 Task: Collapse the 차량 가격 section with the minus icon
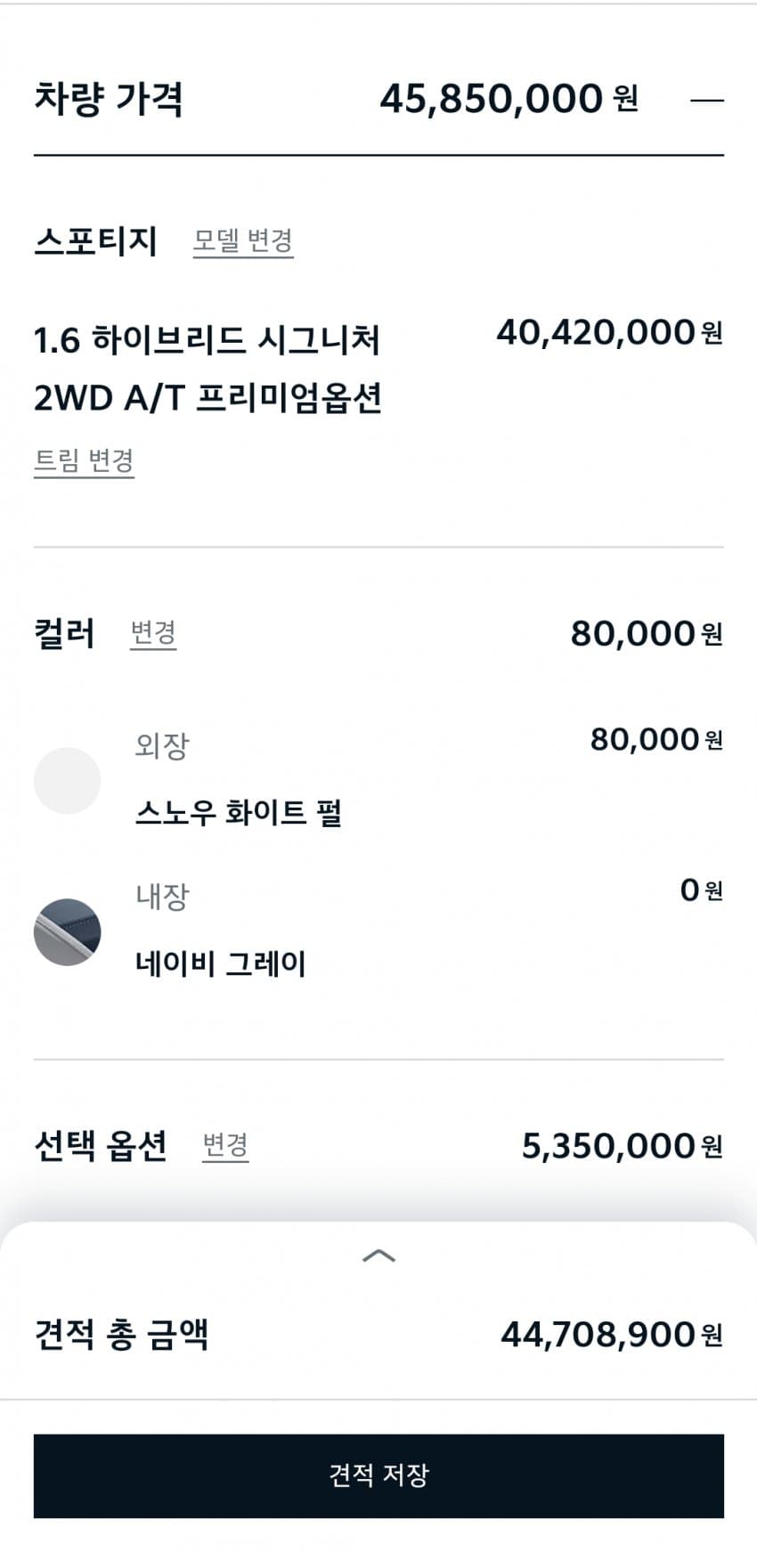(x=707, y=100)
